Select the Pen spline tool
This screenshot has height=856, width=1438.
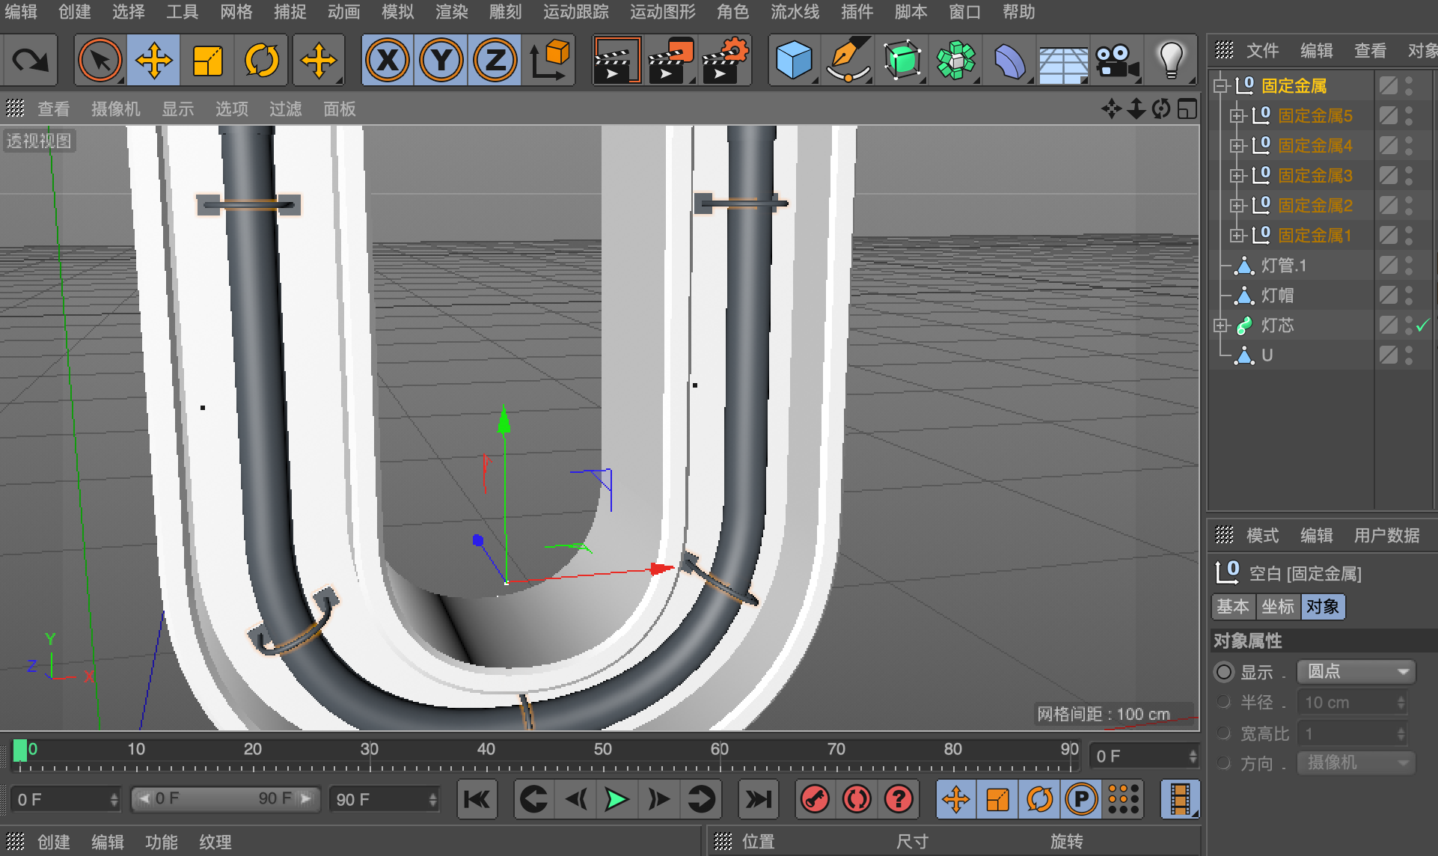click(x=848, y=60)
